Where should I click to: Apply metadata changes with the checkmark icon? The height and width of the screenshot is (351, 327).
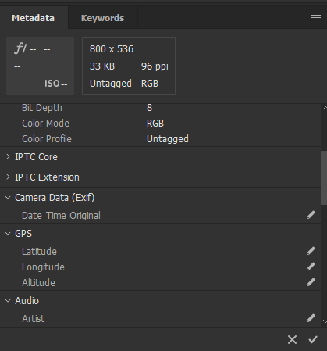313,340
